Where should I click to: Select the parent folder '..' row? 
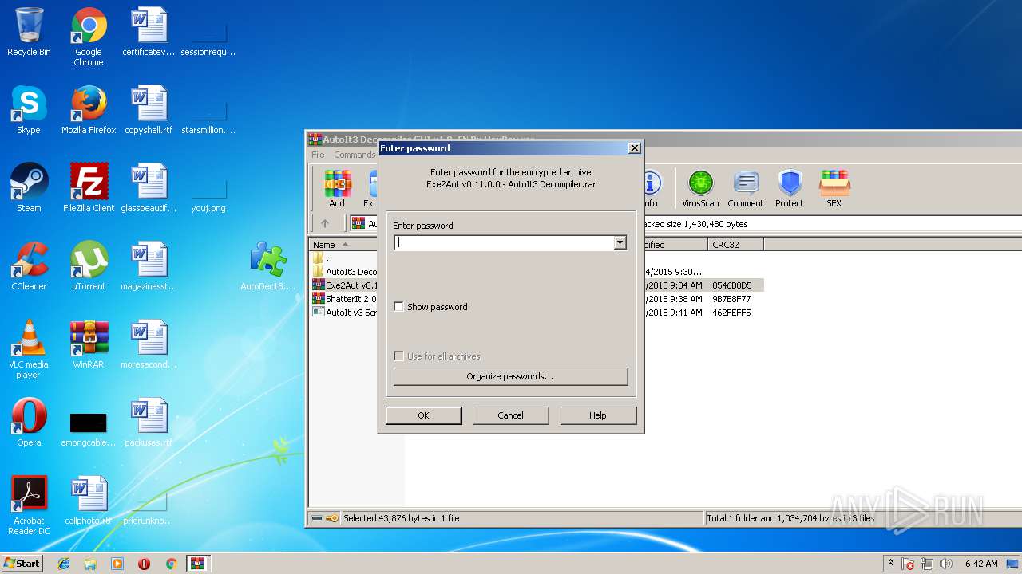coord(323,258)
